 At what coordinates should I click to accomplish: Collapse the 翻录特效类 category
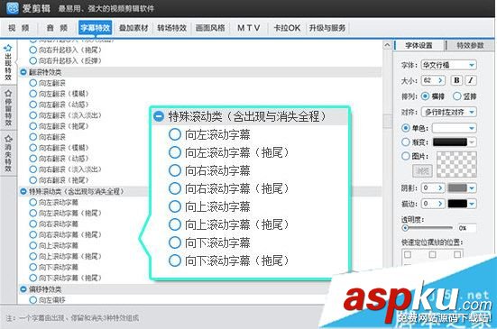point(23,72)
